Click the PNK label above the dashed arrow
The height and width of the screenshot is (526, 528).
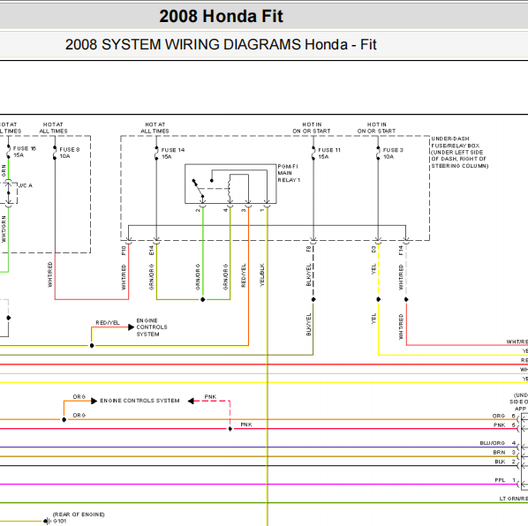point(210,397)
